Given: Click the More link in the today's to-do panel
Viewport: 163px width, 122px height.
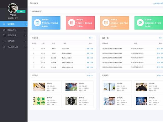Looking at the screenshot, I should pyautogui.click(x=91, y=38).
